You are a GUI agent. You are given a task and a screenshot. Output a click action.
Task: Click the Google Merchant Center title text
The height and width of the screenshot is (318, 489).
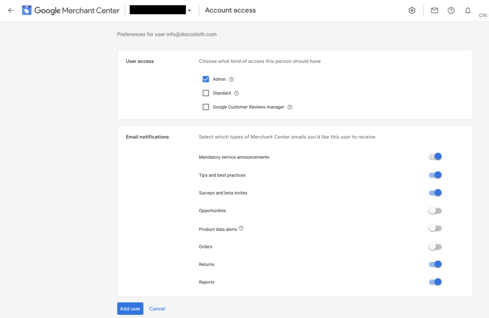click(77, 11)
